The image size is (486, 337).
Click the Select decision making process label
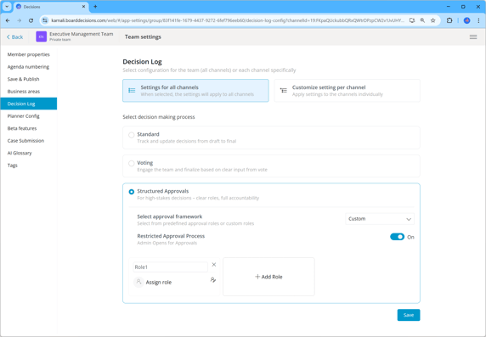pyautogui.click(x=159, y=117)
